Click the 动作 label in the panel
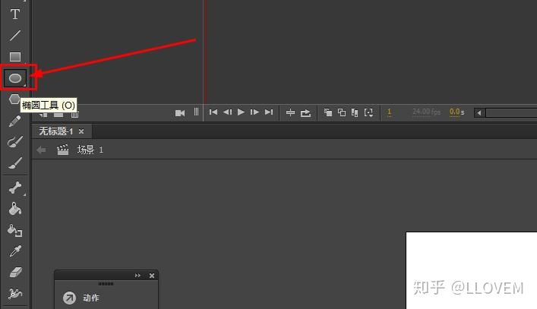537x309 pixels. [x=90, y=298]
